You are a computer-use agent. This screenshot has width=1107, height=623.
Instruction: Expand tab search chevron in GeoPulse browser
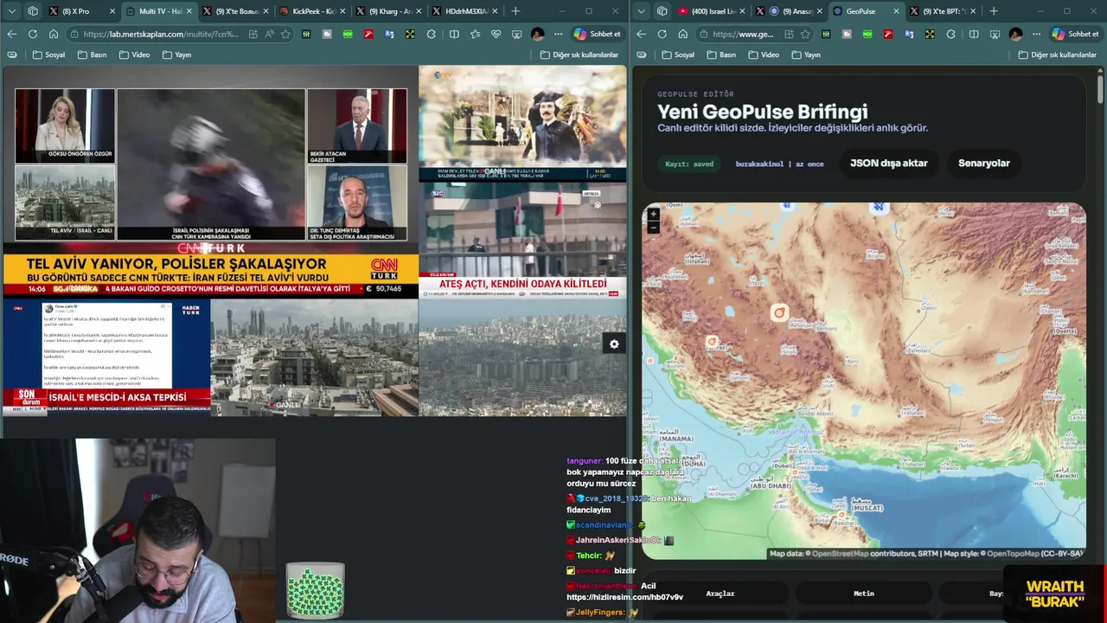click(x=640, y=11)
